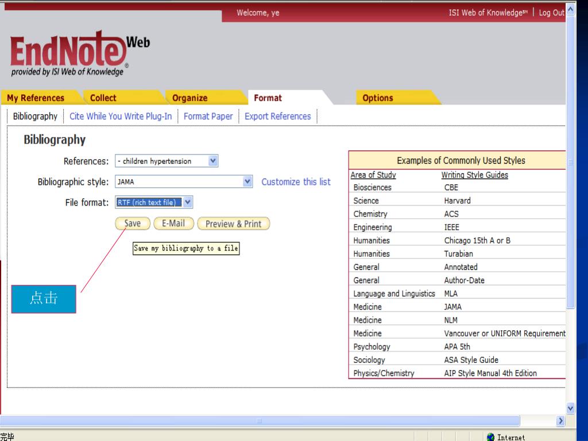The width and height of the screenshot is (588, 441).
Task: Click the Author-Date style entry
Action: coord(464,280)
